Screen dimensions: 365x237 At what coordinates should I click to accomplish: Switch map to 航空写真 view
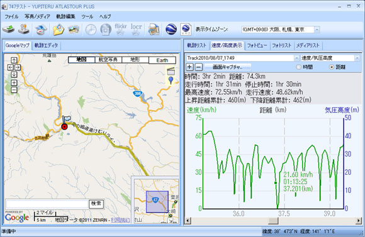tap(108, 60)
